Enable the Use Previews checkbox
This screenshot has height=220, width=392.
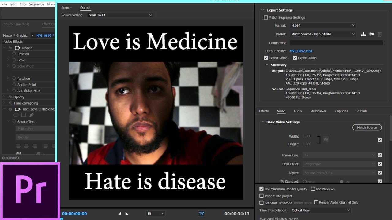click(313, 189)
